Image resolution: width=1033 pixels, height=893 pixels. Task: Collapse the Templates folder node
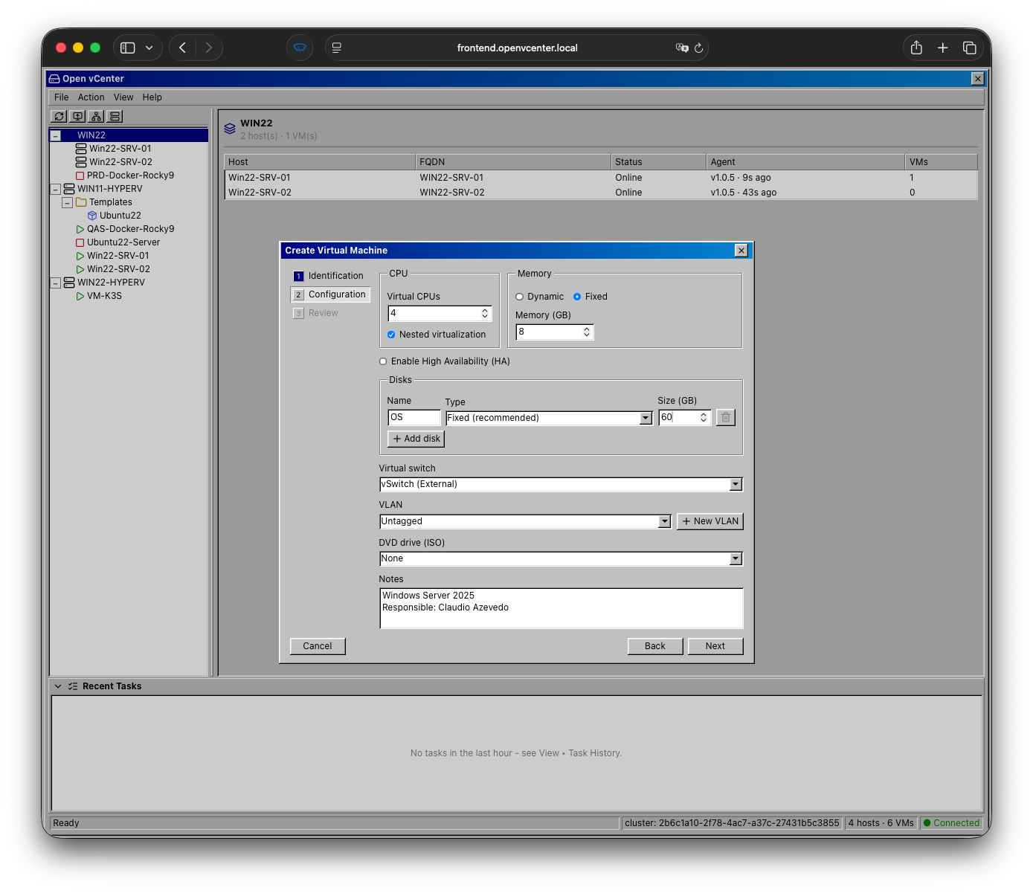67,202
